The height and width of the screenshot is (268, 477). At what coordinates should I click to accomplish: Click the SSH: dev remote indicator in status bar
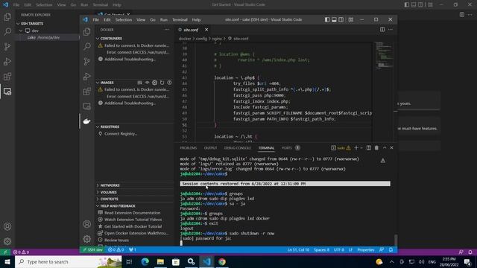92,250
